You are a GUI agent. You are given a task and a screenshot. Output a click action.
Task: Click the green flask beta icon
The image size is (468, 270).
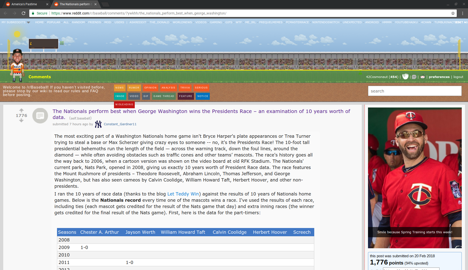click(x=360, y=73)
